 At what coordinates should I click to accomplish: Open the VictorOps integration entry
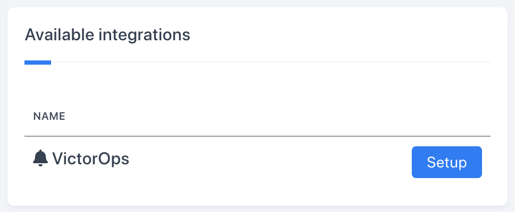pos(90,158)
